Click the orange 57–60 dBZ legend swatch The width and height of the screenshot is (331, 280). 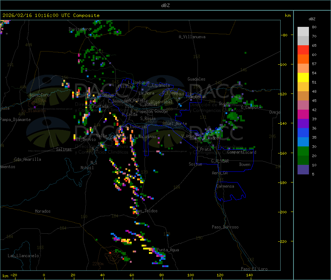303,59
